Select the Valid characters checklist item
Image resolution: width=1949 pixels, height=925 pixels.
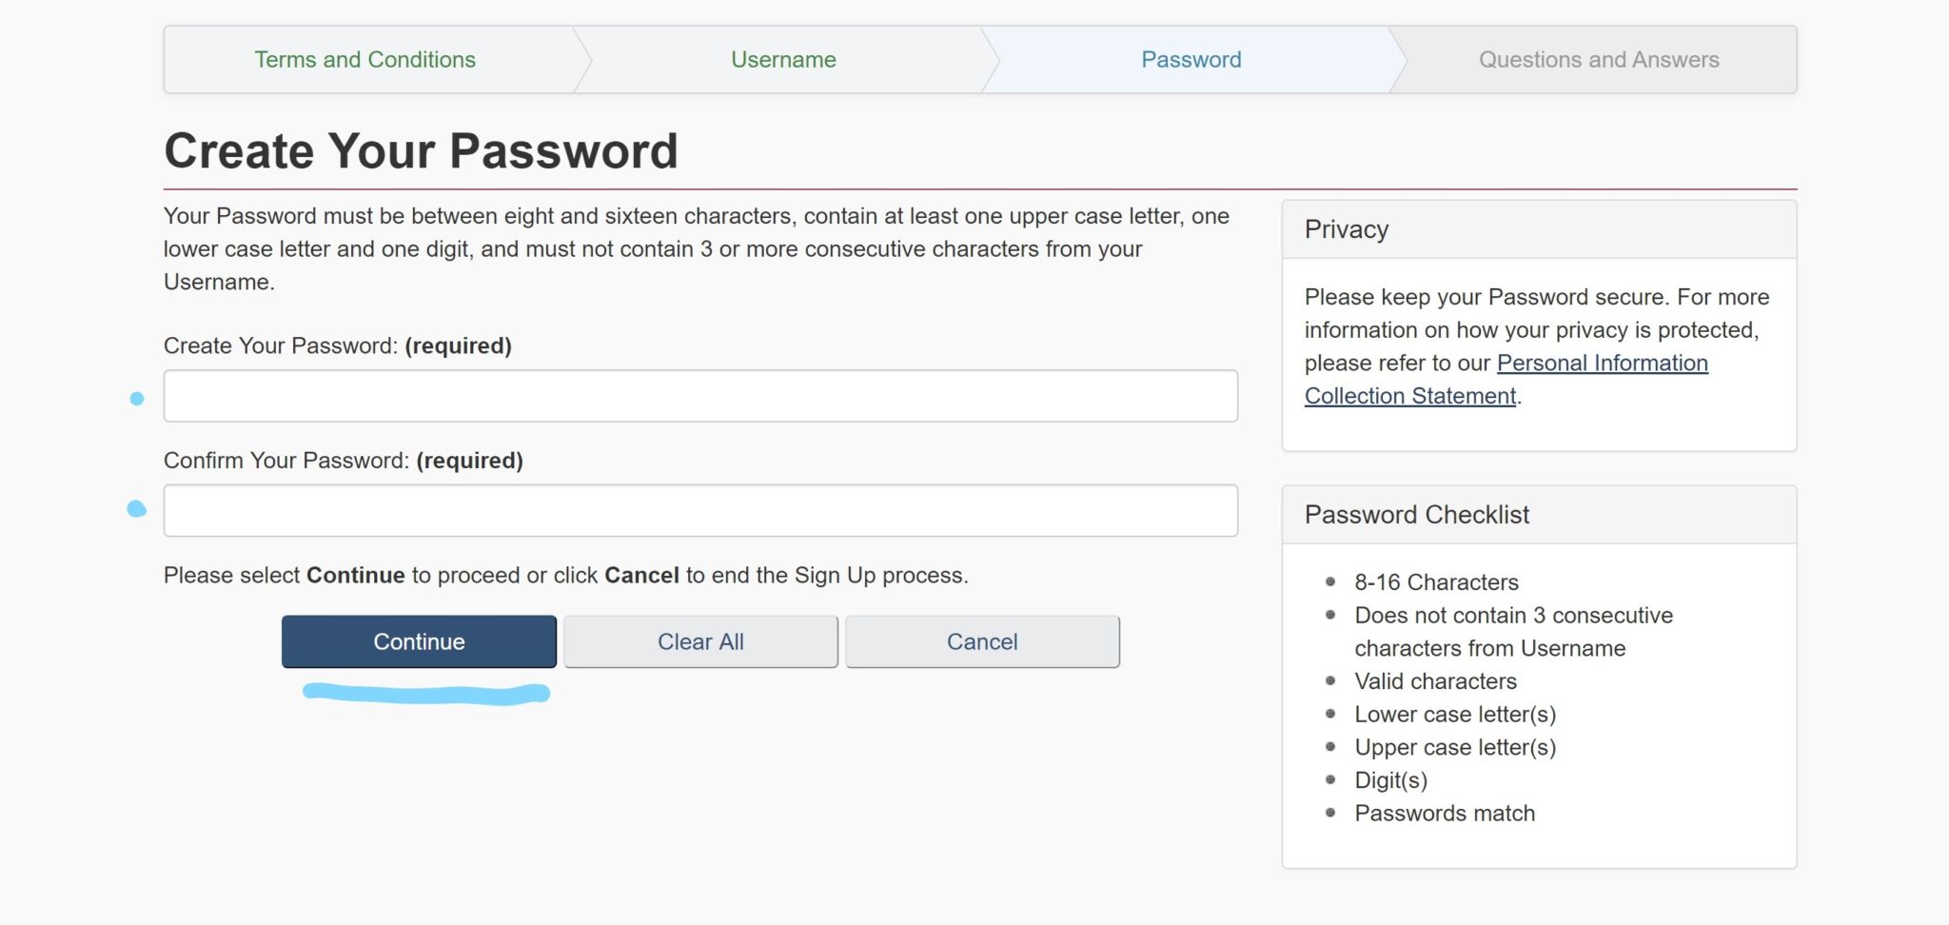point(1435,681)
